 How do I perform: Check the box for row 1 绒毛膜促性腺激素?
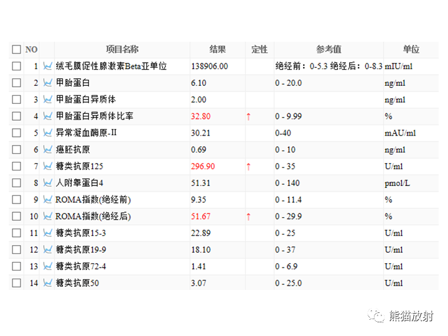[17, 67]
